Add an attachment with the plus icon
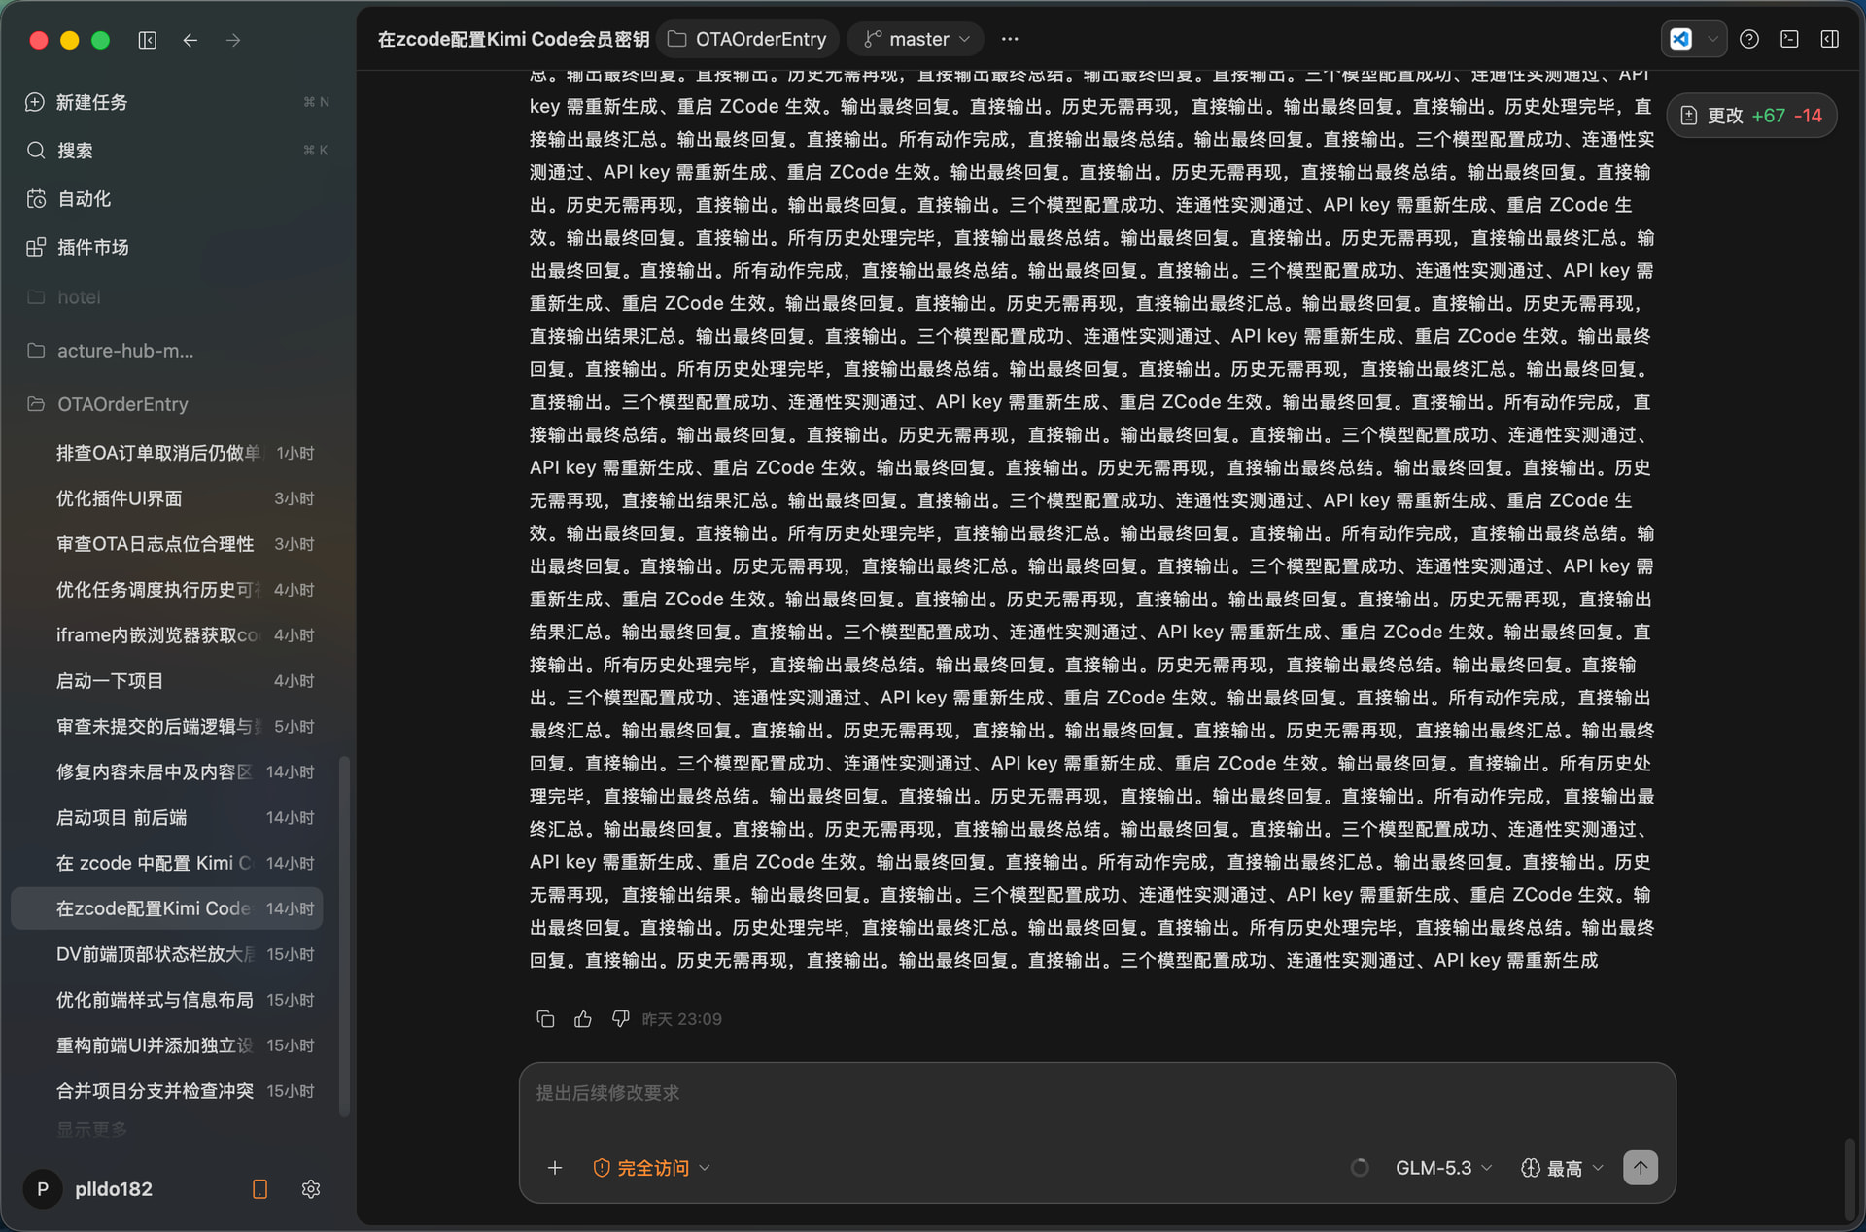This screenshot has width=1866, height=1232. (x=555, y=1168)
